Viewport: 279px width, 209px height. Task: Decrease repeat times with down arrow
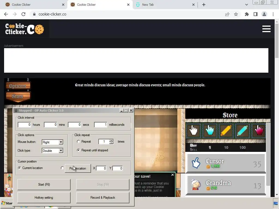point(111,143)
